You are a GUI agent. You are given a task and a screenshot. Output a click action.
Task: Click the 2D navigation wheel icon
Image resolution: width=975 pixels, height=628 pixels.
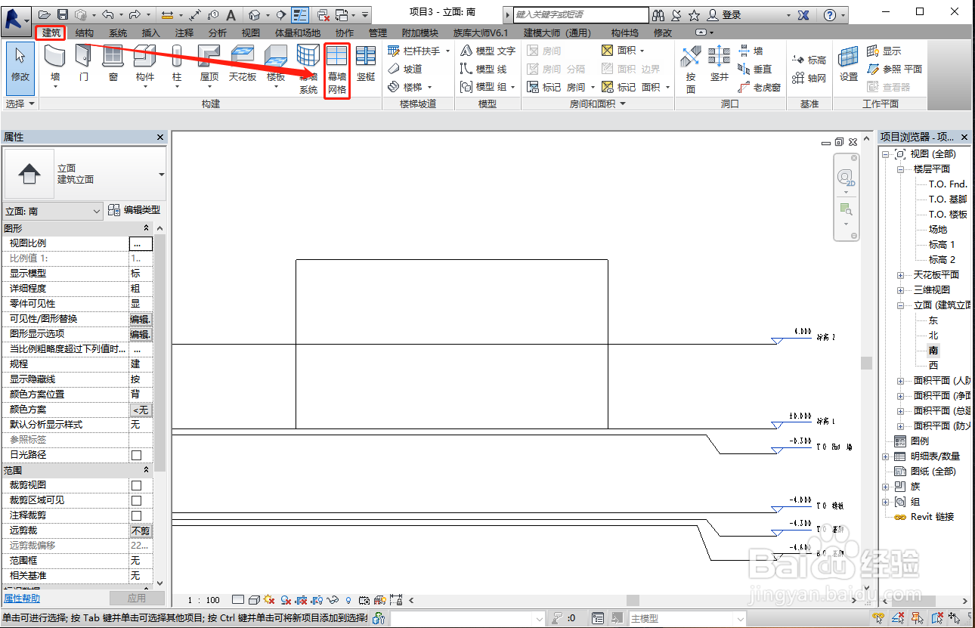coord(845,178)
